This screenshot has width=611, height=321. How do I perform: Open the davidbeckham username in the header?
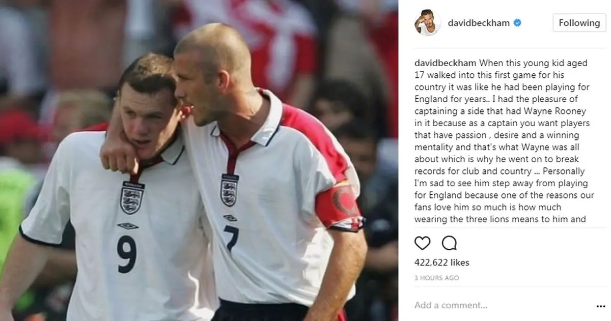coord(479,23)
